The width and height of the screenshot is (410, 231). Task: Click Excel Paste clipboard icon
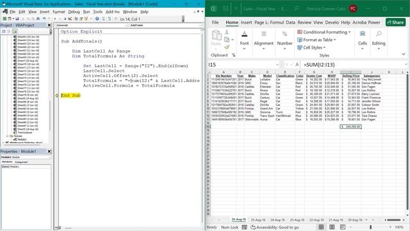[217, 36]
